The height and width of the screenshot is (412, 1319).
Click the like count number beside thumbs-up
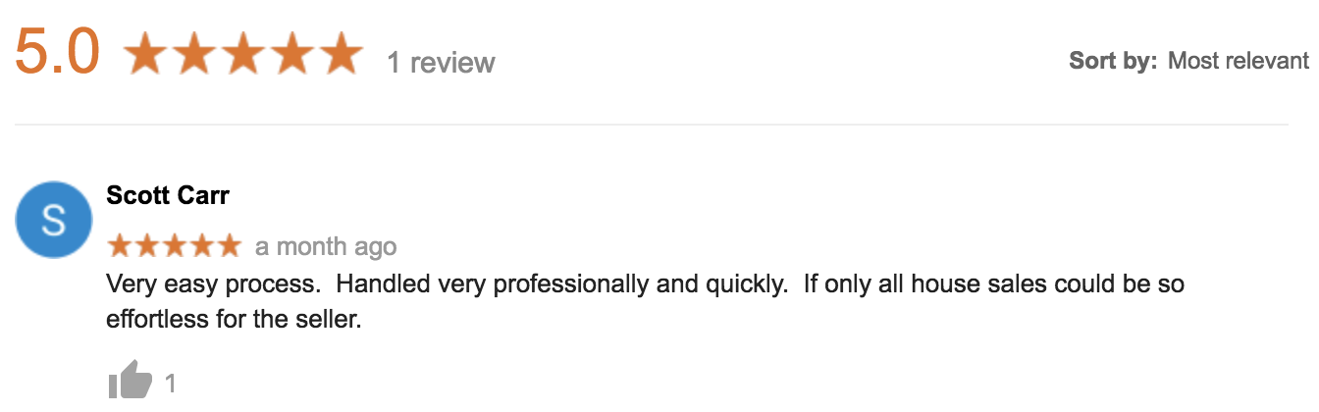point(171,383)
